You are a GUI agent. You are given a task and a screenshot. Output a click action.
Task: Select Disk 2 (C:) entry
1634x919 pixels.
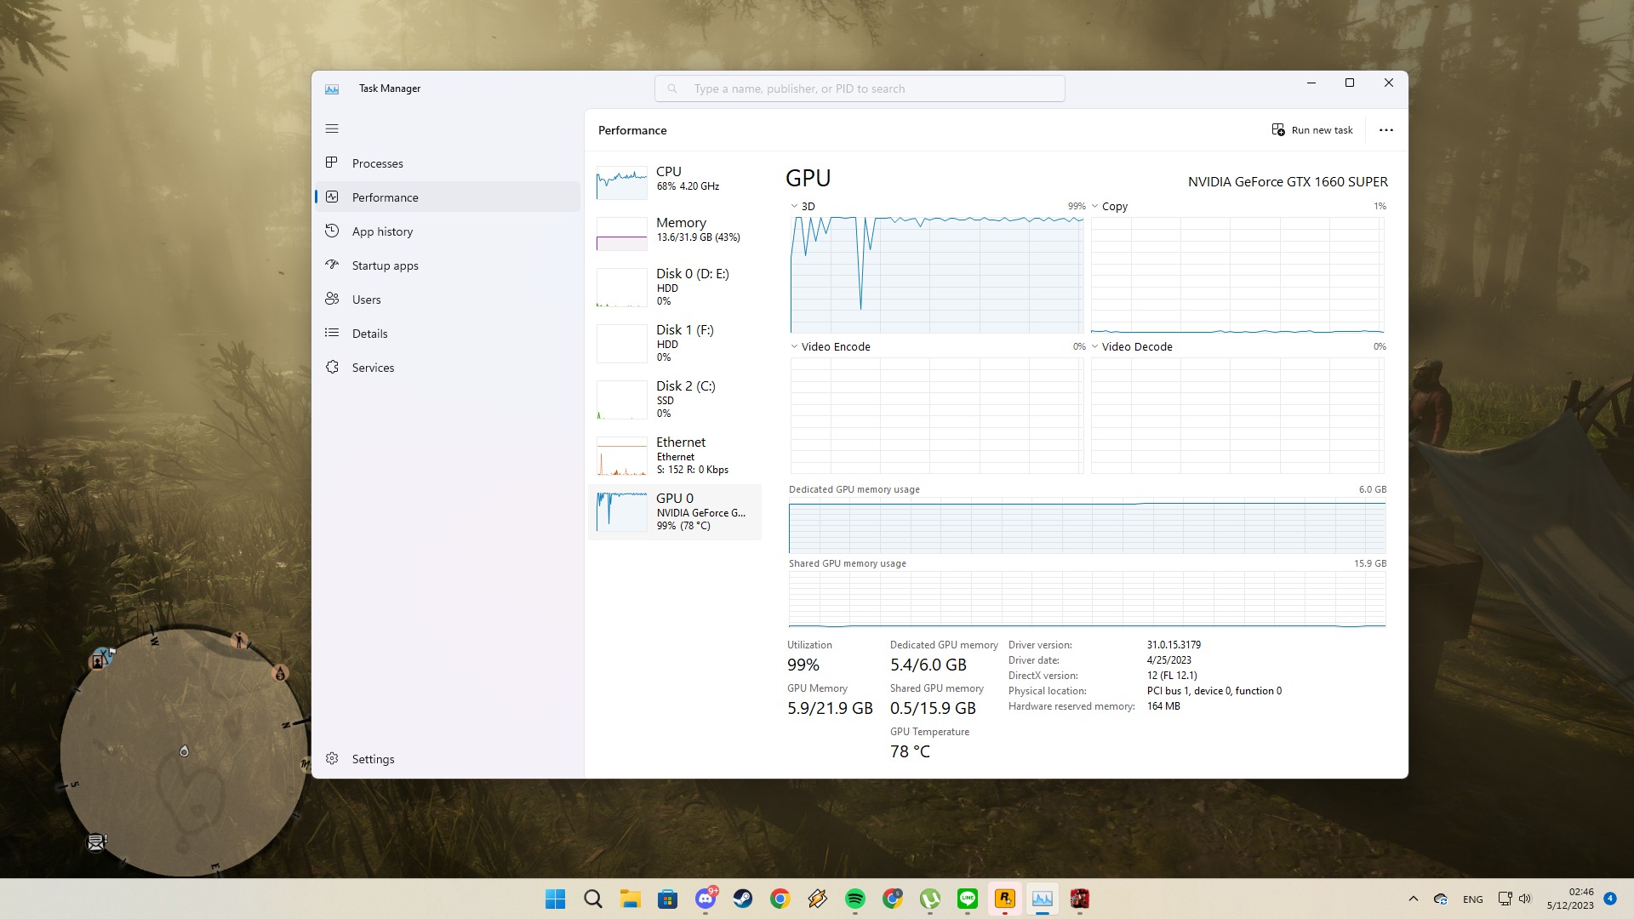point(675,399)
